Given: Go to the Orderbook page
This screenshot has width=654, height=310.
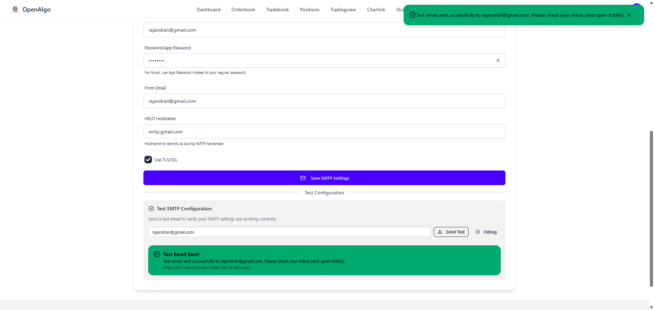Looking at the screenshot, I should (243, 10).
